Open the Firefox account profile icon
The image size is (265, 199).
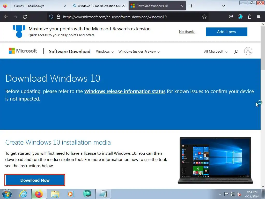tap(240, 17)
